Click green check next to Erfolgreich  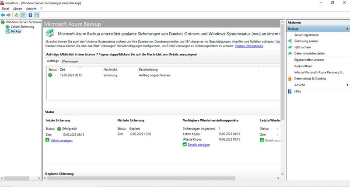pos(59,128)
